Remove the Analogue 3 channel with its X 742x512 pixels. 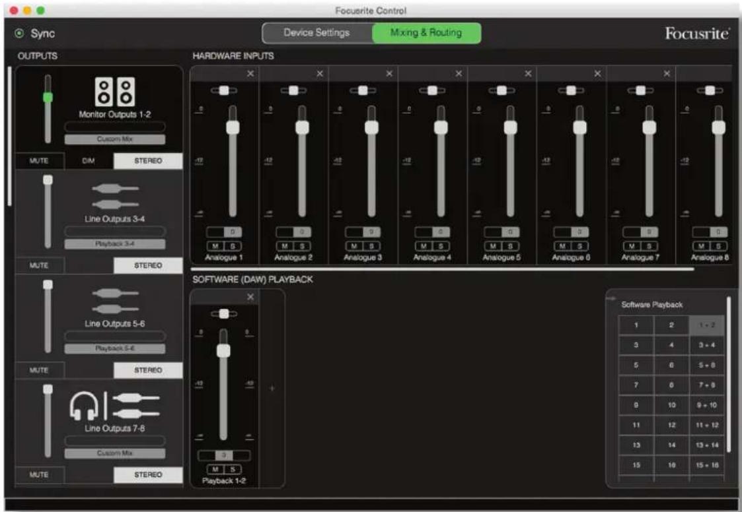pyautogui.click(x=389, y=73)
